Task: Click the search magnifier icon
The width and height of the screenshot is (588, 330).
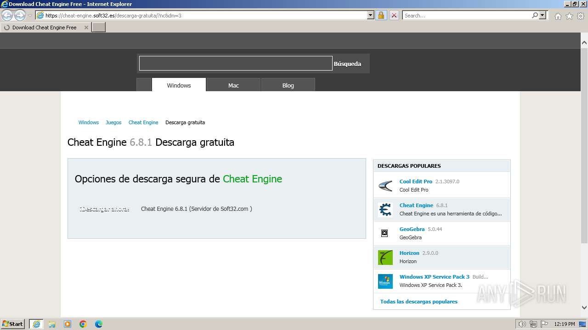Action: tap(535, 15)
